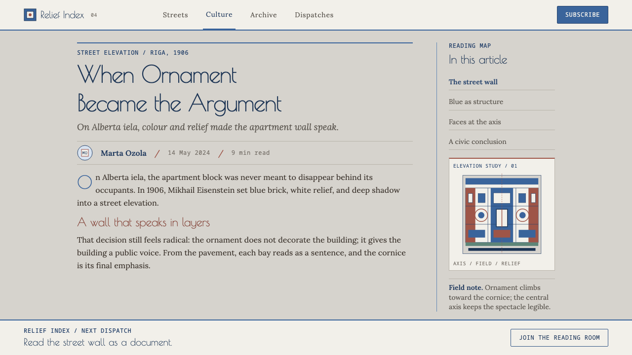The height and width of the screenshot is (355, 632).
Task: Click the kicker 'STREET ELEVATION / RIGA, 1906'
Action: point(133,53)
